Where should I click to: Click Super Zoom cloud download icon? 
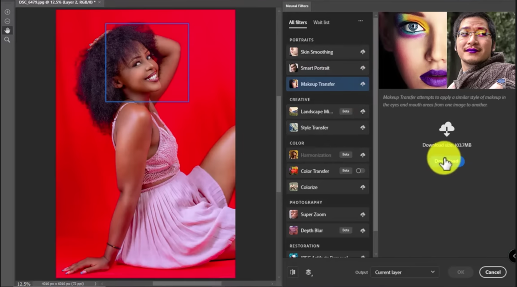point(363,214)
